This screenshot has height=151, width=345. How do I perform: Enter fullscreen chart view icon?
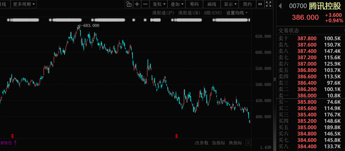click(x=268, y=4)
